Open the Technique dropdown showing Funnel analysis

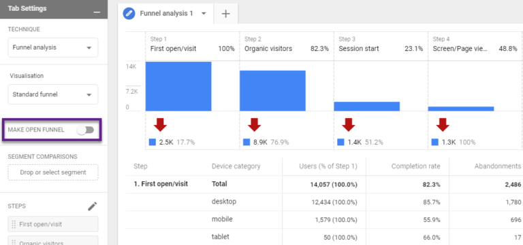[x=53, y=48]
